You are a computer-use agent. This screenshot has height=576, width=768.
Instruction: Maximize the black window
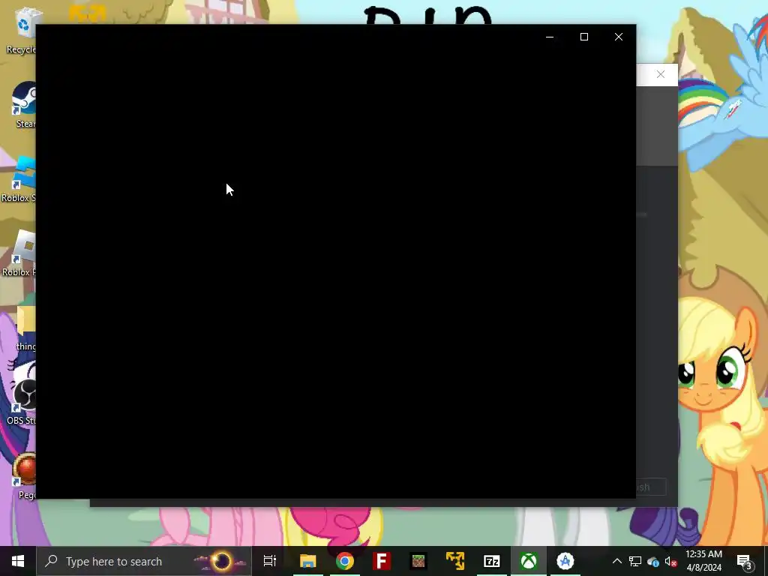[583, 37]
